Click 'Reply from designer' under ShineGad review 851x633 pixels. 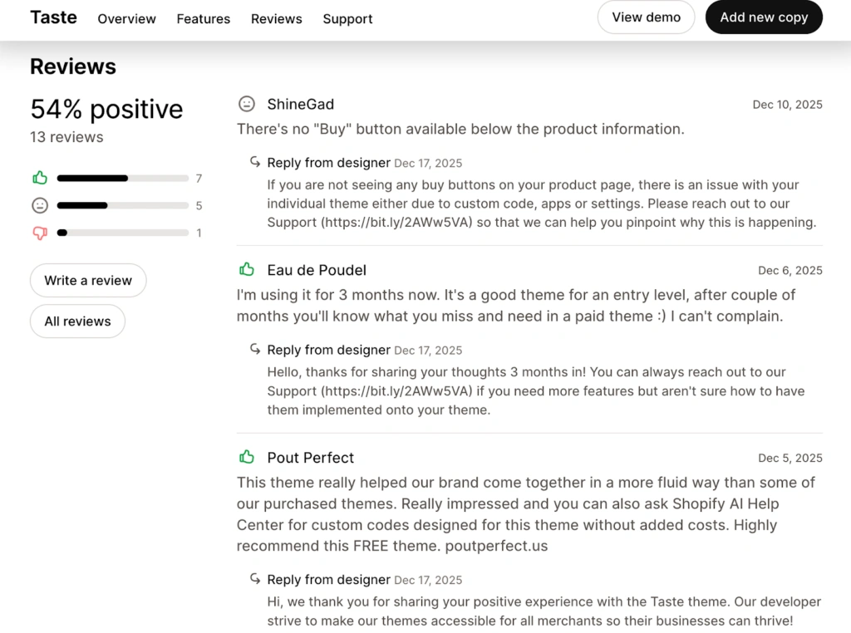tap(328, 163)
